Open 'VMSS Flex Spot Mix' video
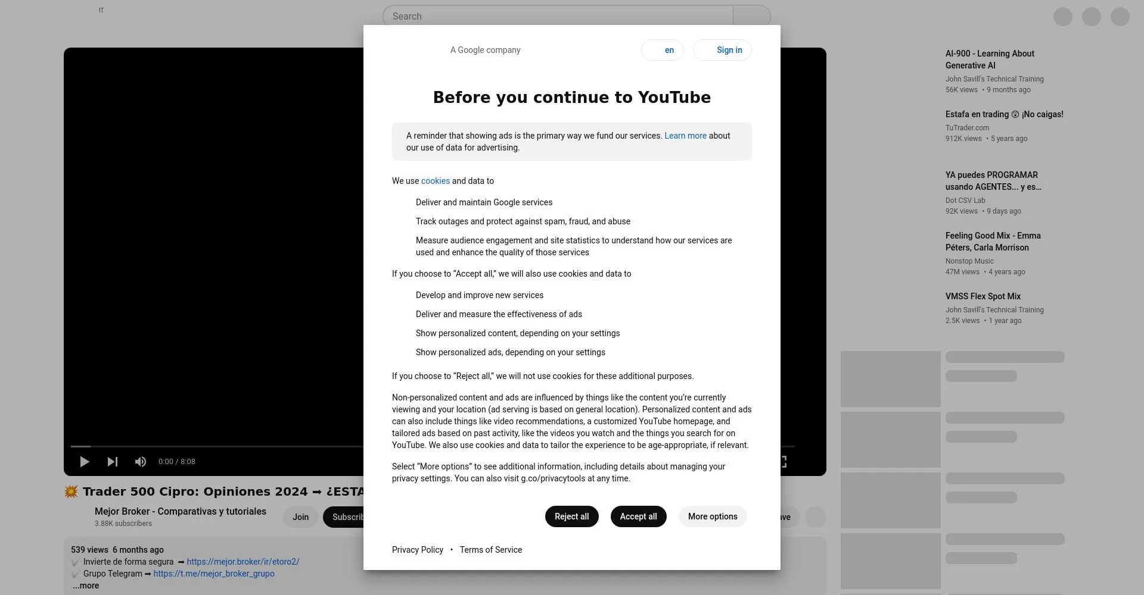 coord(983,296)
